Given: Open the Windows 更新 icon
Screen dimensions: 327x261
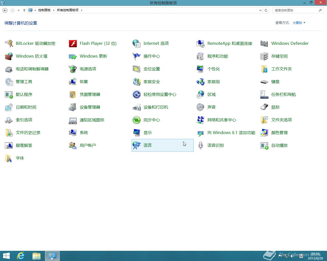Looking at the screenshot, I should [73, 56].
